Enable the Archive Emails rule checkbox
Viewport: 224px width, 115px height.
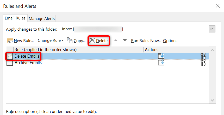(x=10, y=63)
